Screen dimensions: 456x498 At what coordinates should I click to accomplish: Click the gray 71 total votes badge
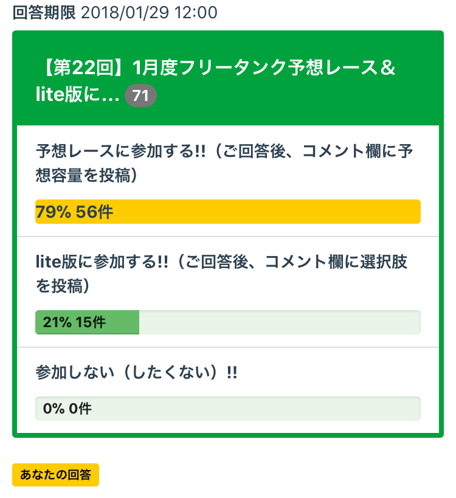[x=140, y=95]
